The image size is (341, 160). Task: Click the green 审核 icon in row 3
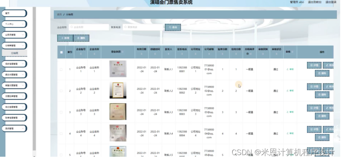290,112
